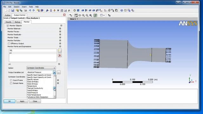Click the variable list scroll up arrow
203x114 pixels.
click(54, 75)
